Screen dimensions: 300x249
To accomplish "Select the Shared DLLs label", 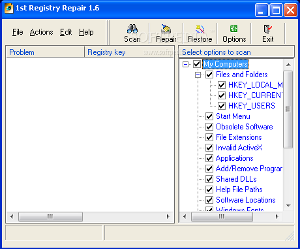I will tap(236, 179).
